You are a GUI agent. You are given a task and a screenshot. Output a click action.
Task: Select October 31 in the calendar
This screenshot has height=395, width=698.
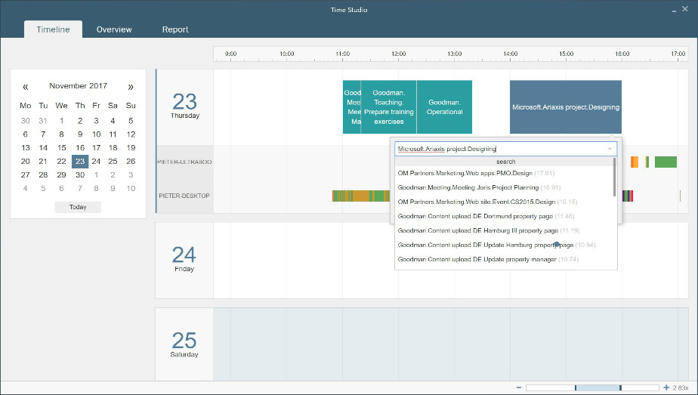[43, 121]
